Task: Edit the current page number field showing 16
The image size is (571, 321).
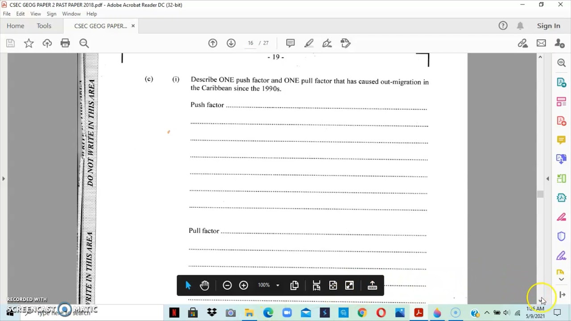Action: (250, 43)
